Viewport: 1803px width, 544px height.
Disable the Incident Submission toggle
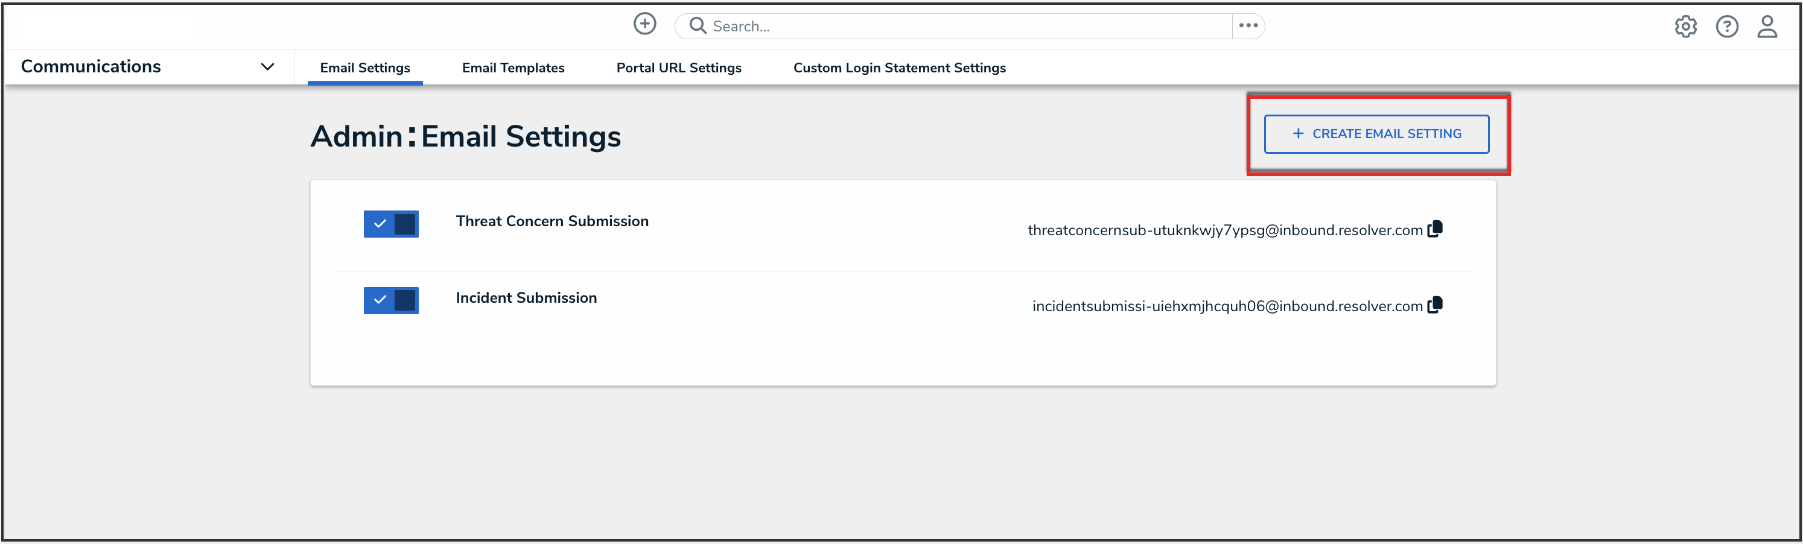click(390, 301)
